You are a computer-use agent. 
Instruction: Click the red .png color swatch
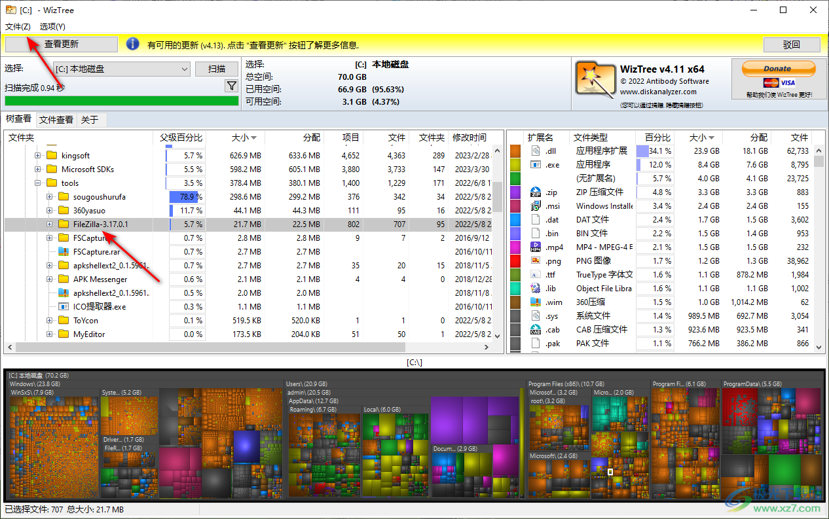point(515,260)
